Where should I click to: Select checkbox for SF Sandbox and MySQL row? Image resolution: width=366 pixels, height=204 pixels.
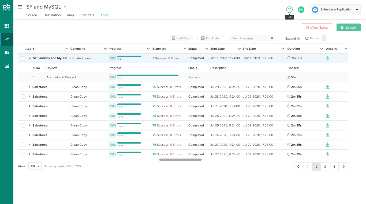pyautogui.click(x=23, y=58)
